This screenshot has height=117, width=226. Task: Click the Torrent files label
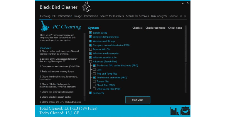pyautogui.click(x=103, y=81)
